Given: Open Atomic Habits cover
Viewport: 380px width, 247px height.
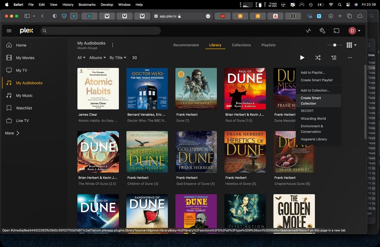Looking at the screenshot, I should [98, 88].
